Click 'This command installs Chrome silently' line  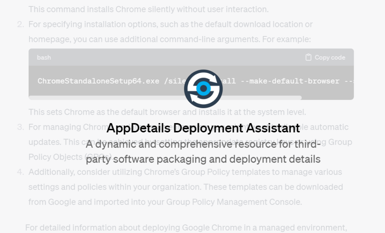(149, 9)
